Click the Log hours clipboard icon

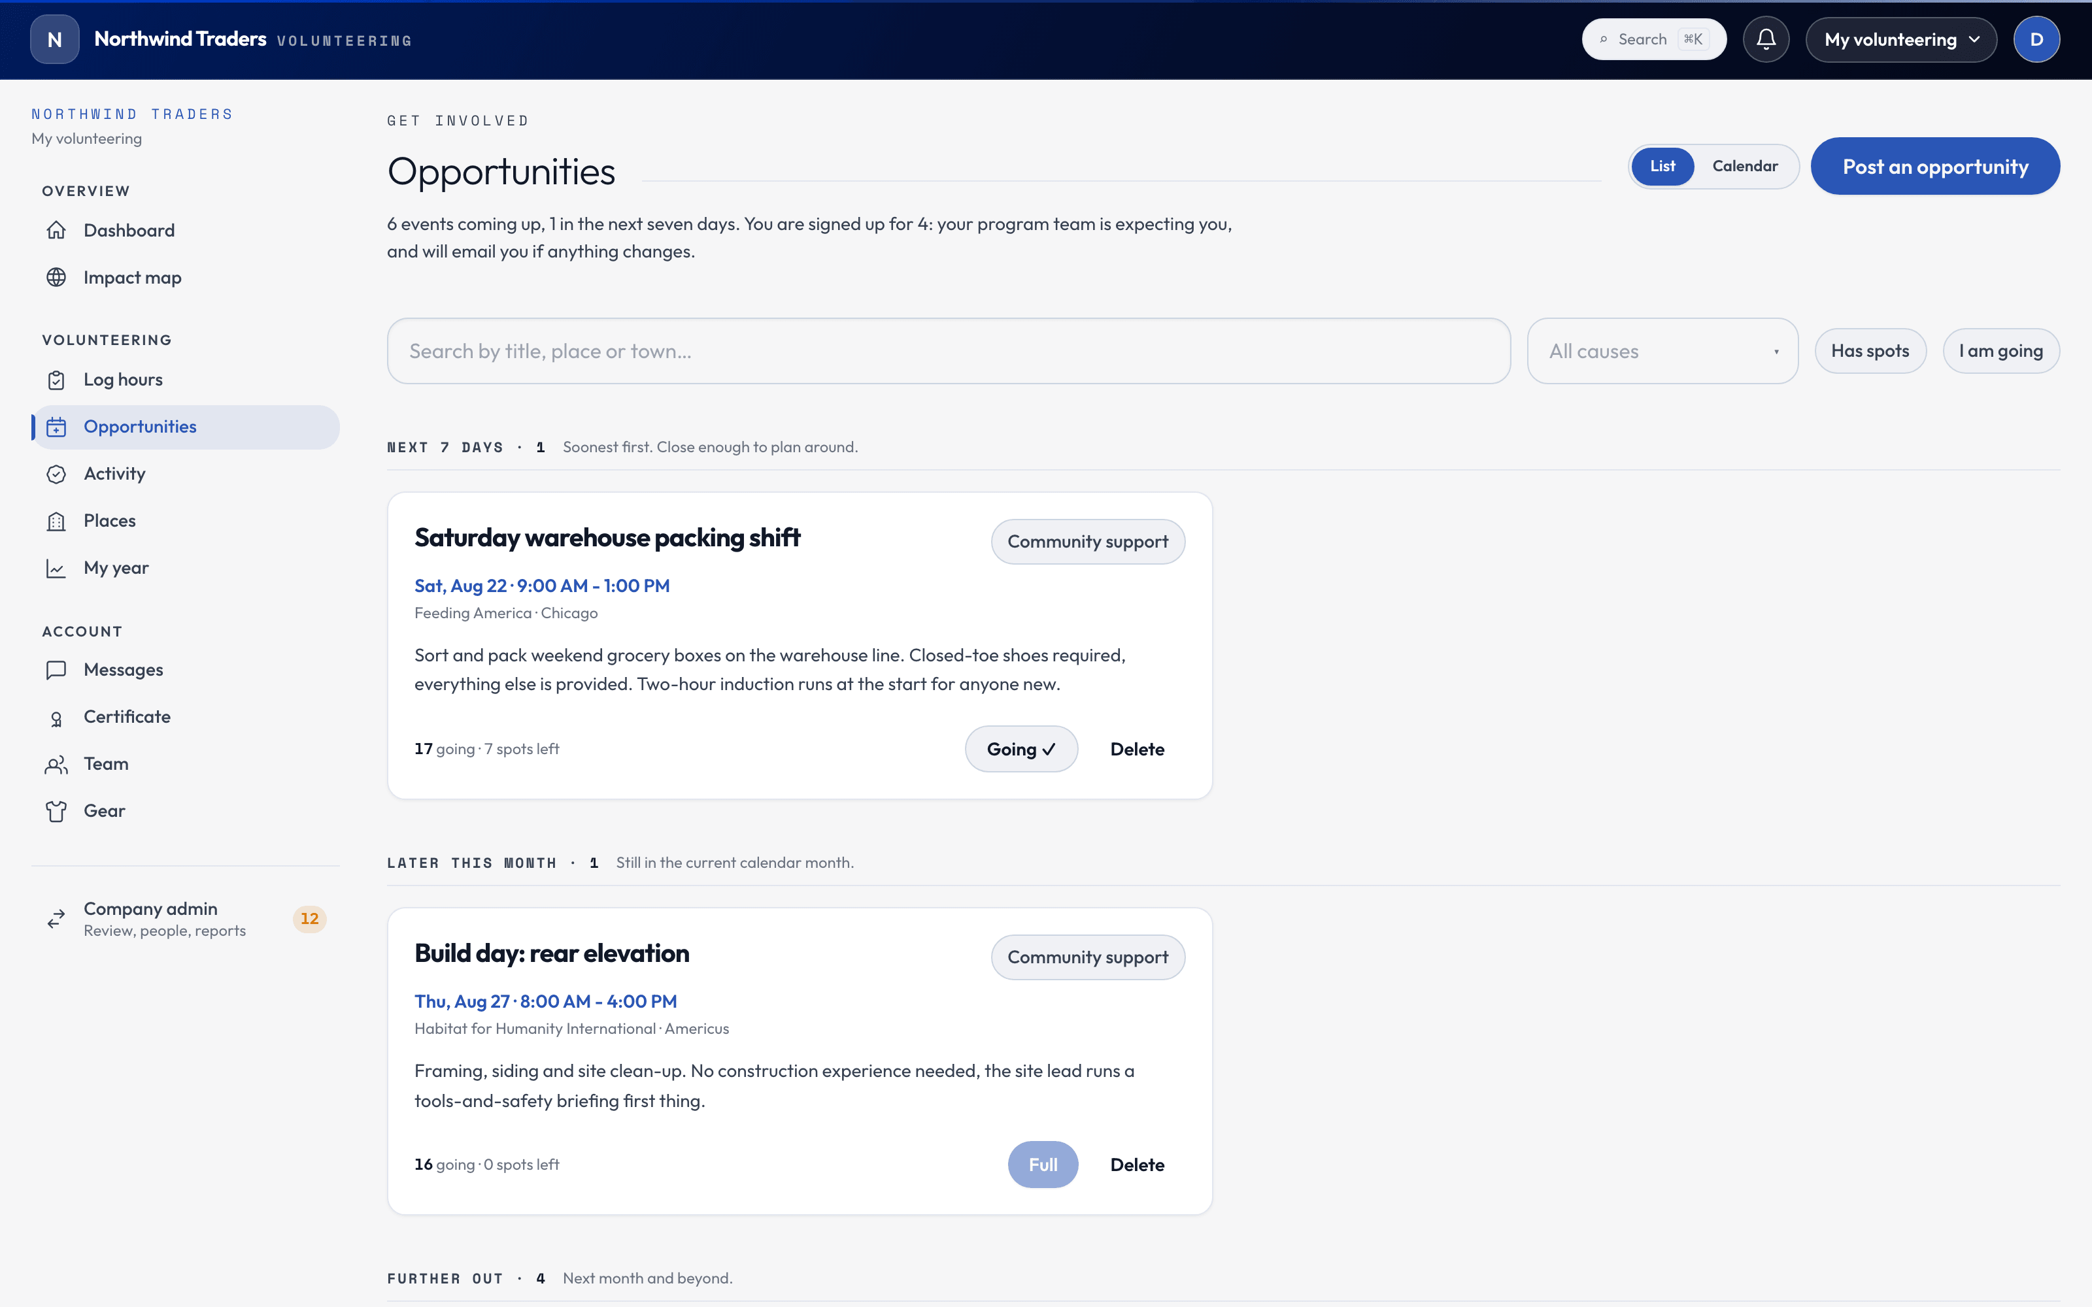point(56,380)
